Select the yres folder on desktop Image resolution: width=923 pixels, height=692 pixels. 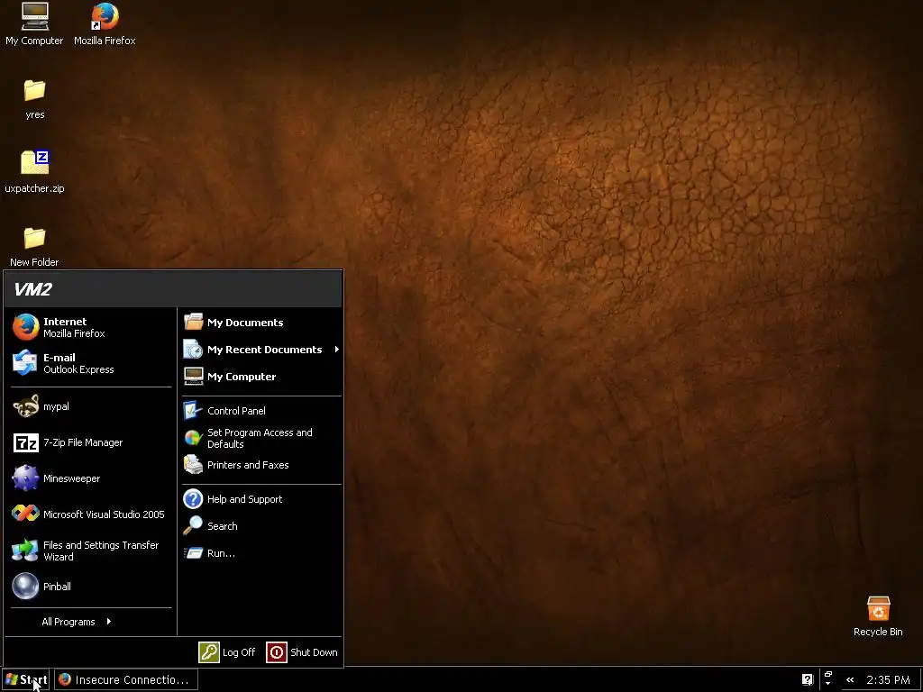click(35, 99)
